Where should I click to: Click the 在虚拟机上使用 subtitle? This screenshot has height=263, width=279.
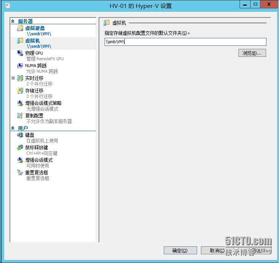point(42,141)
